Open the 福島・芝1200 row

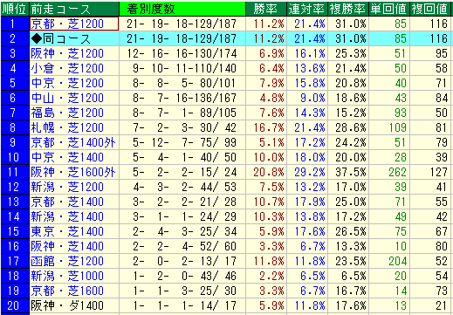click(225, 113)
